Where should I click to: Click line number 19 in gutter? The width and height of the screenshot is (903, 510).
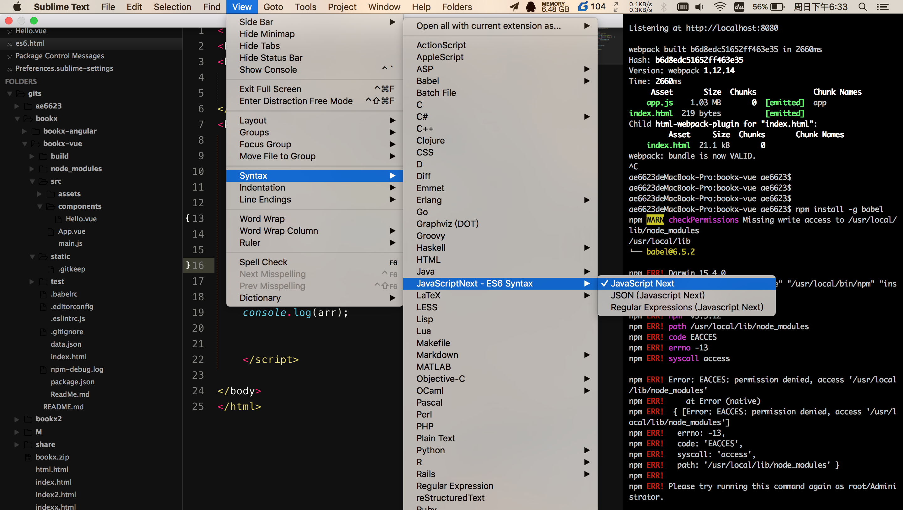[198, 312]
